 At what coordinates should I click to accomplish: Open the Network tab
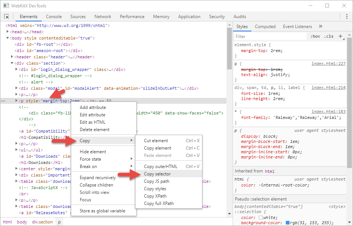(103, 16)
